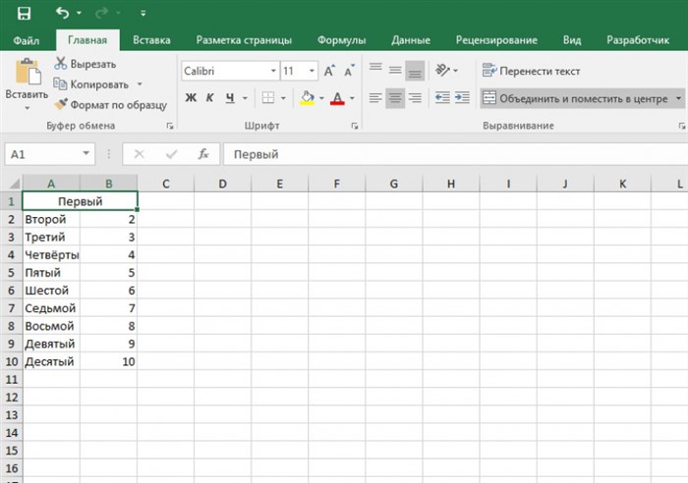Toggle Align Right horizontal alignment
Viewport: 688px width, 483px height.
click(415, 98)
